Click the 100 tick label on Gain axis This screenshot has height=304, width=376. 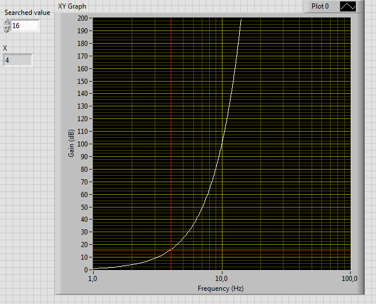[82, 144]
